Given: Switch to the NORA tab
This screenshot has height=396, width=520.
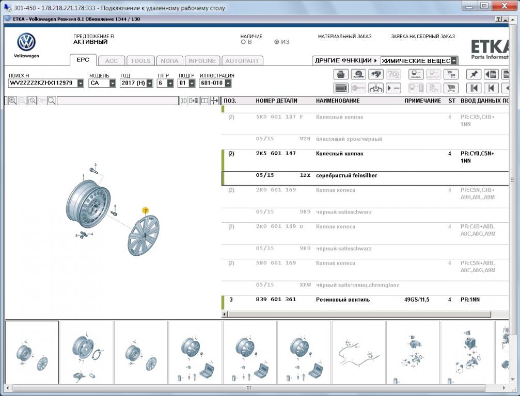Looking at the screenshot, I should coord(169,61).
